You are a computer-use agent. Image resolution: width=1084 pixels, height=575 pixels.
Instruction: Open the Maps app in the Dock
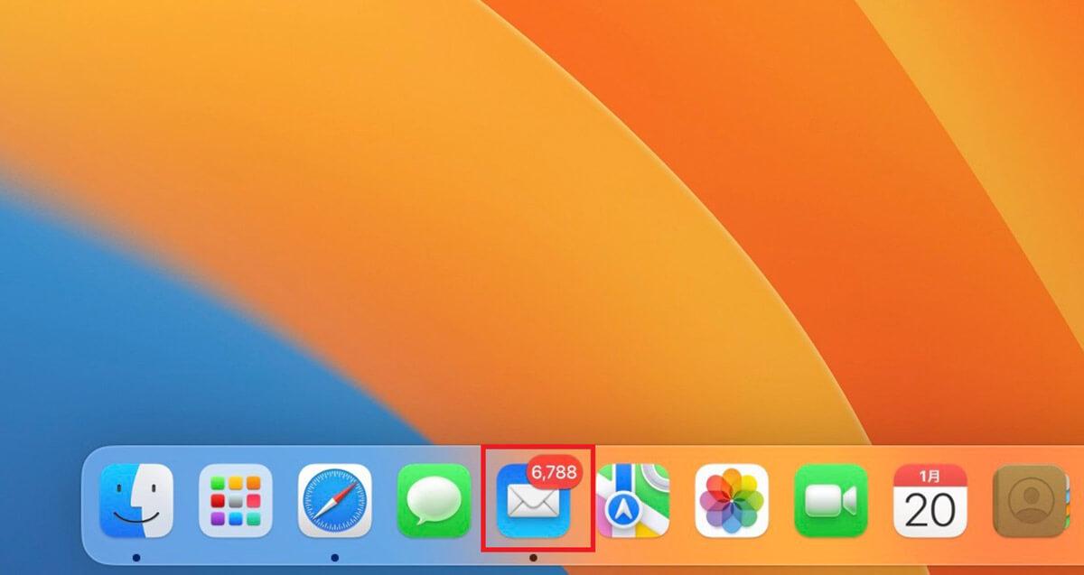632,501
